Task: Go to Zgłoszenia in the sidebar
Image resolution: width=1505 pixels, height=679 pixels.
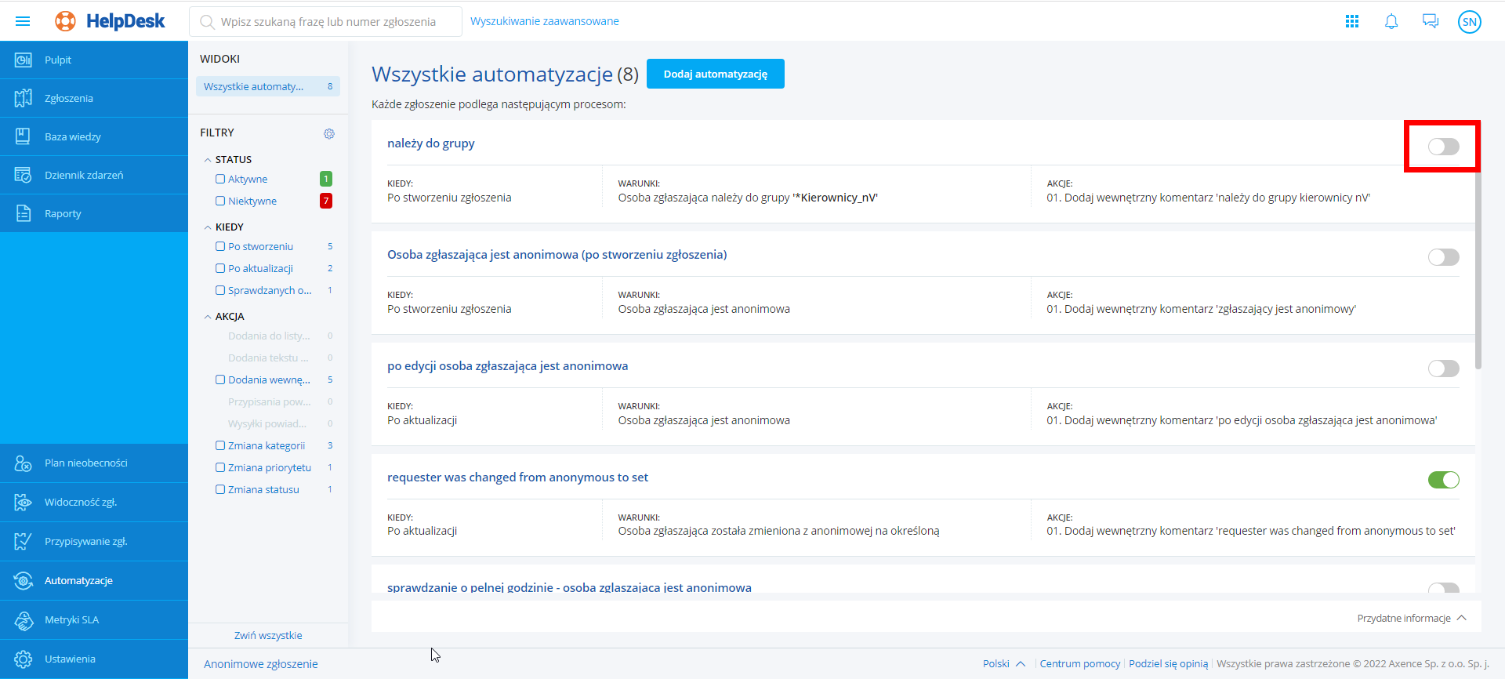Action: click(x=69, y=99)
